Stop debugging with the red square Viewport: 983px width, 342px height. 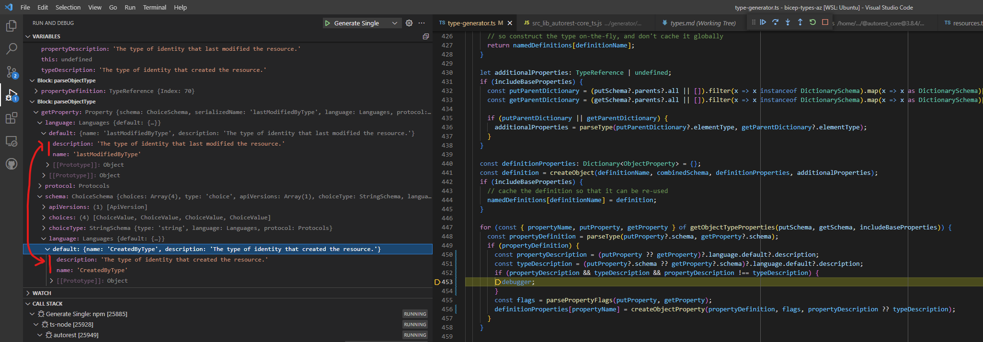click(825, 23)
